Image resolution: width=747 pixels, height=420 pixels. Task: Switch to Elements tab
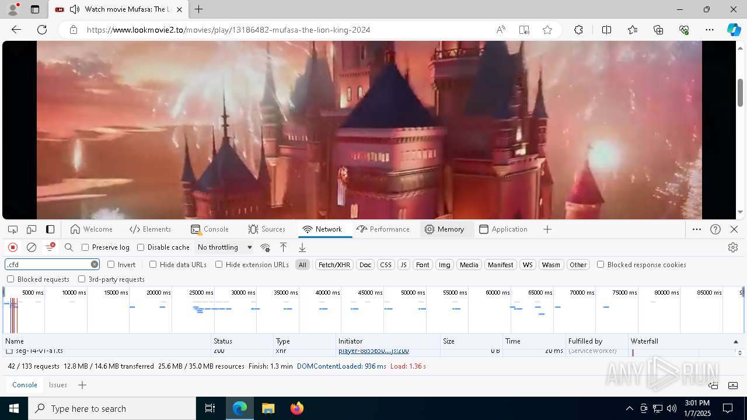pyautogui.click(x=150, y=229)
